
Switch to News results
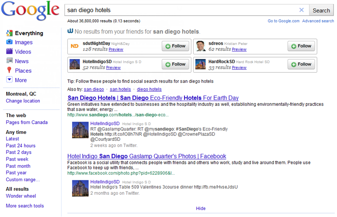pos(22,61)
